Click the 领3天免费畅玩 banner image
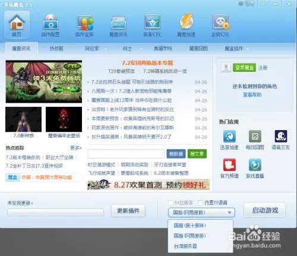This screenshot has width=297, height=256. 44,81
